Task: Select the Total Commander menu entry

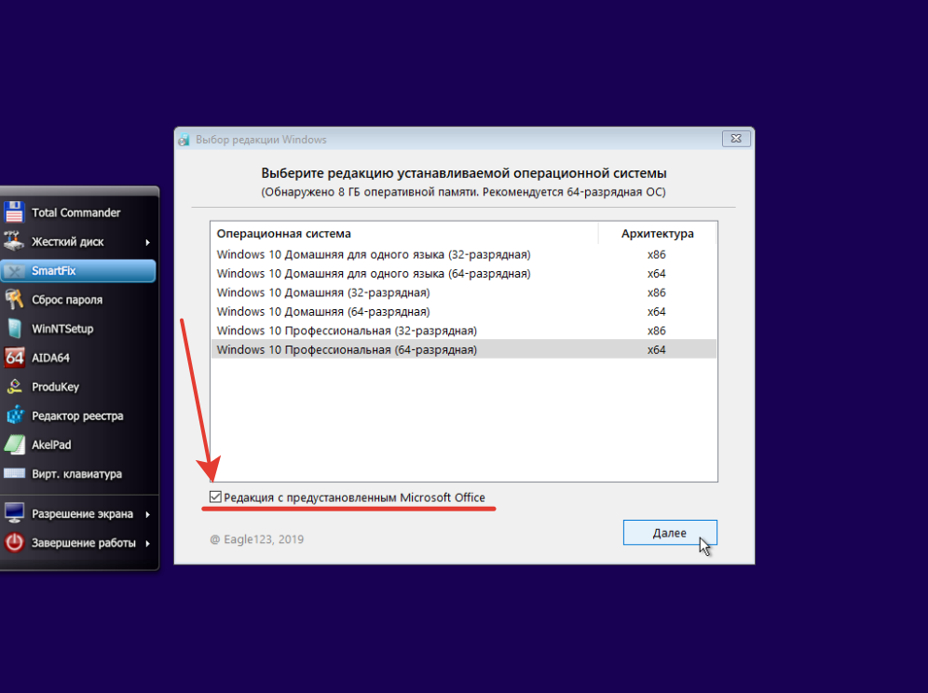Action: coord(78,212)
